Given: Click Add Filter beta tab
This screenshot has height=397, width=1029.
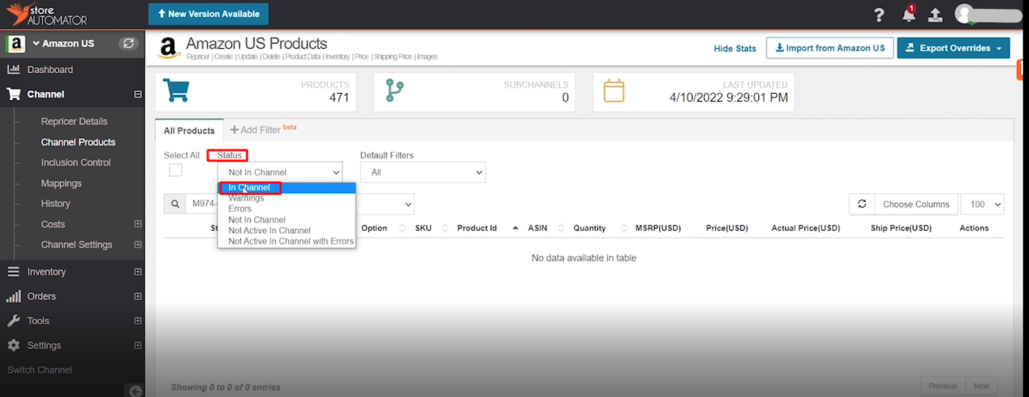Looking at the screenshot, I should coord(263,130).
